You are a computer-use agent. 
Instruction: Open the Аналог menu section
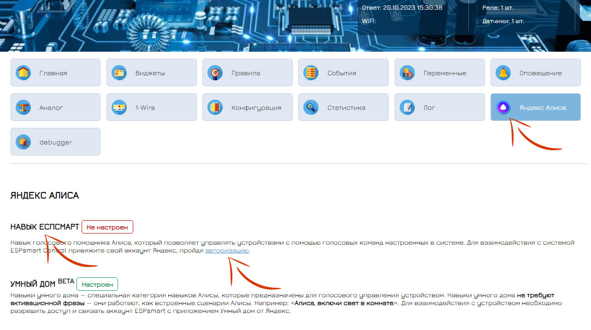coord(55,108)
